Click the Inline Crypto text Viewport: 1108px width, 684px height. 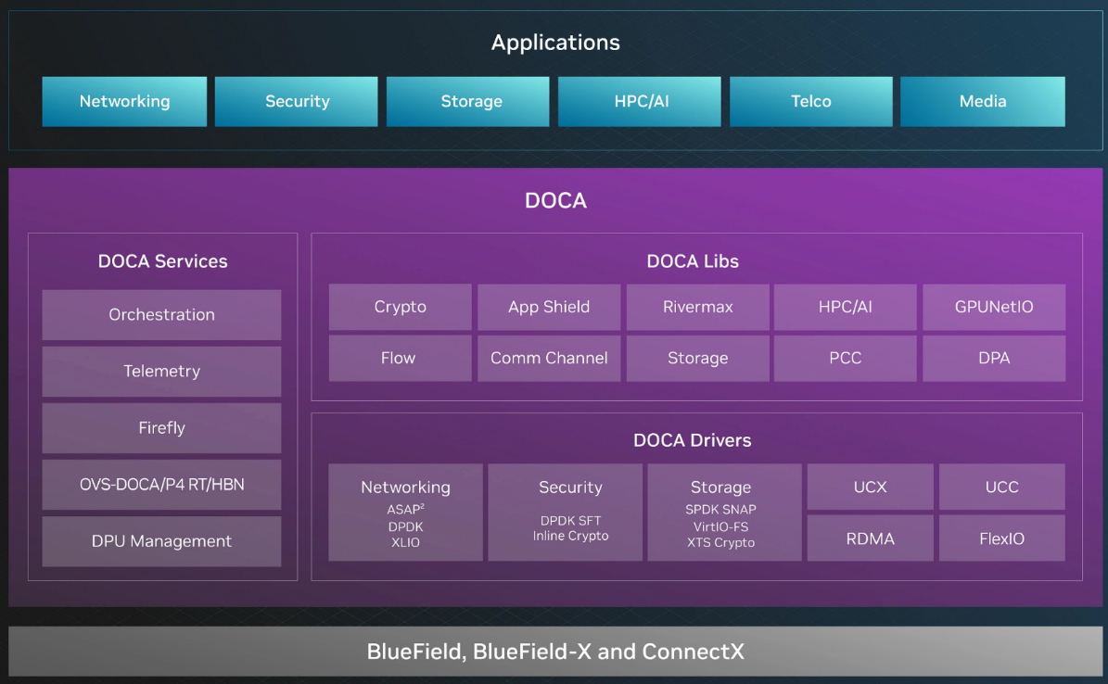tap(570, 537)
